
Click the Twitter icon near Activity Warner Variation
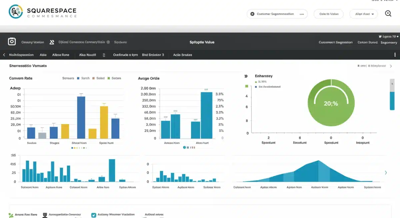click(x=94, y=215)
